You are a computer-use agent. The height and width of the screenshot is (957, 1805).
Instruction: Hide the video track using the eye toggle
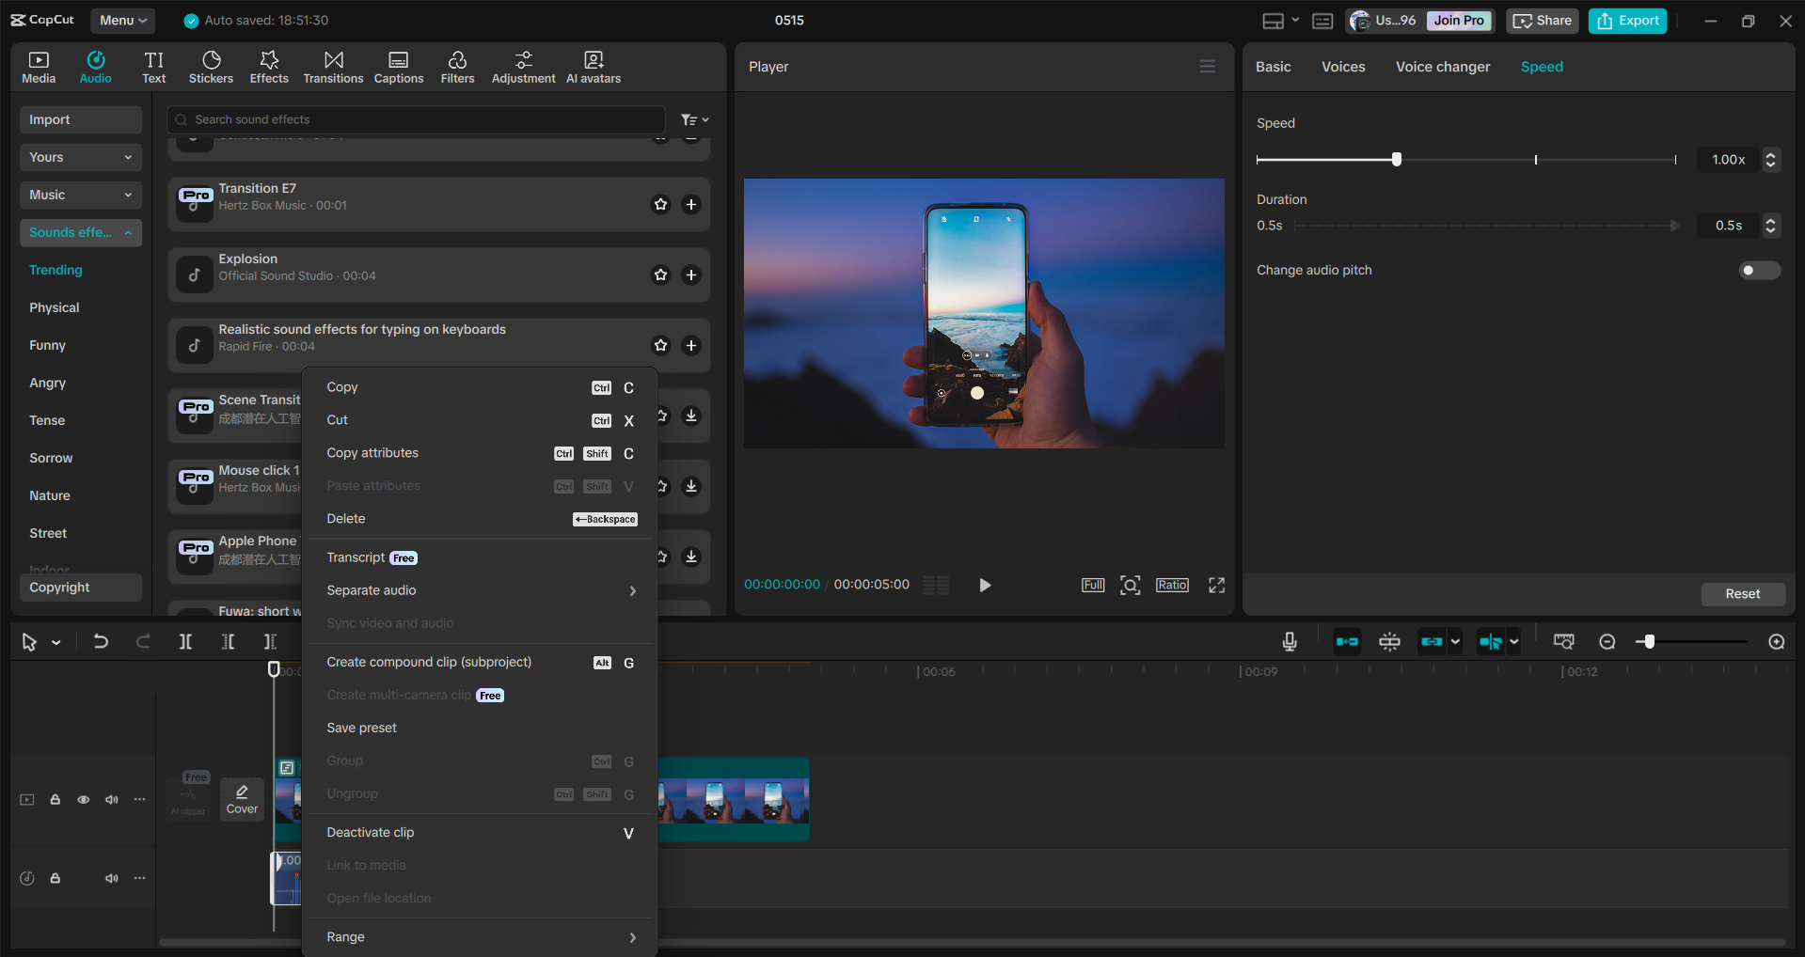[x=83, y=799]
